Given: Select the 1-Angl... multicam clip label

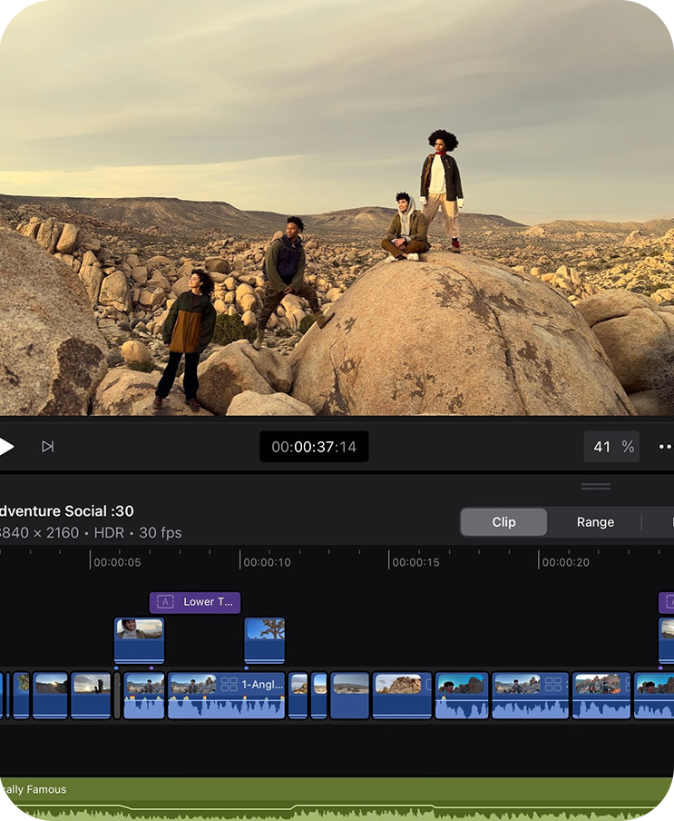Looking at the screenshot, I should (262, 684).
